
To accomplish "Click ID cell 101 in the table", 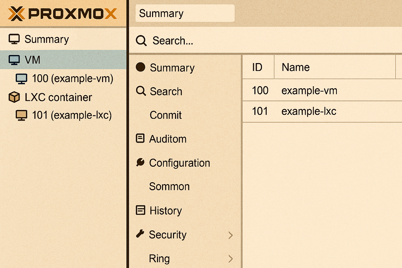I will coord(260,111).
